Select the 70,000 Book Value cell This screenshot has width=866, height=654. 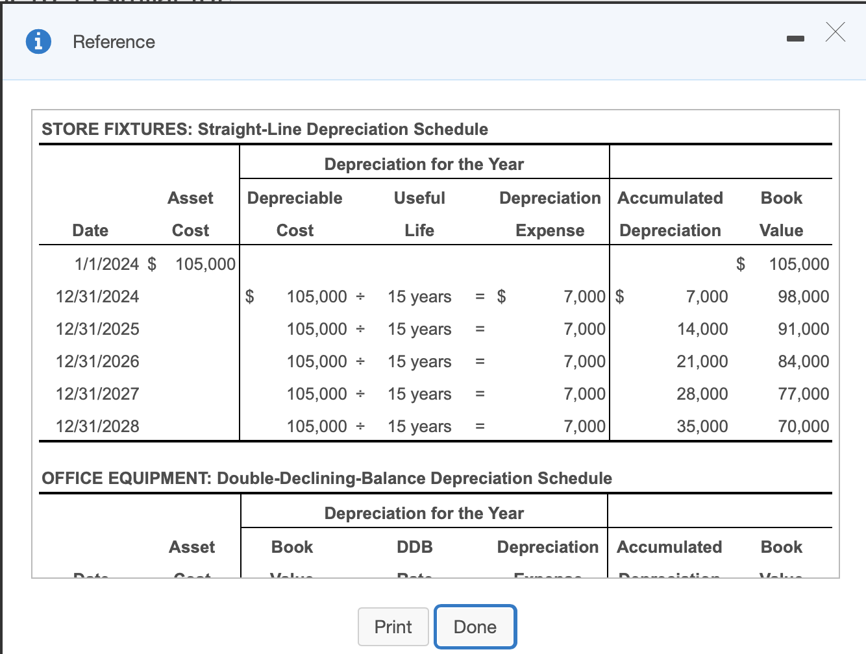[803, 426]
